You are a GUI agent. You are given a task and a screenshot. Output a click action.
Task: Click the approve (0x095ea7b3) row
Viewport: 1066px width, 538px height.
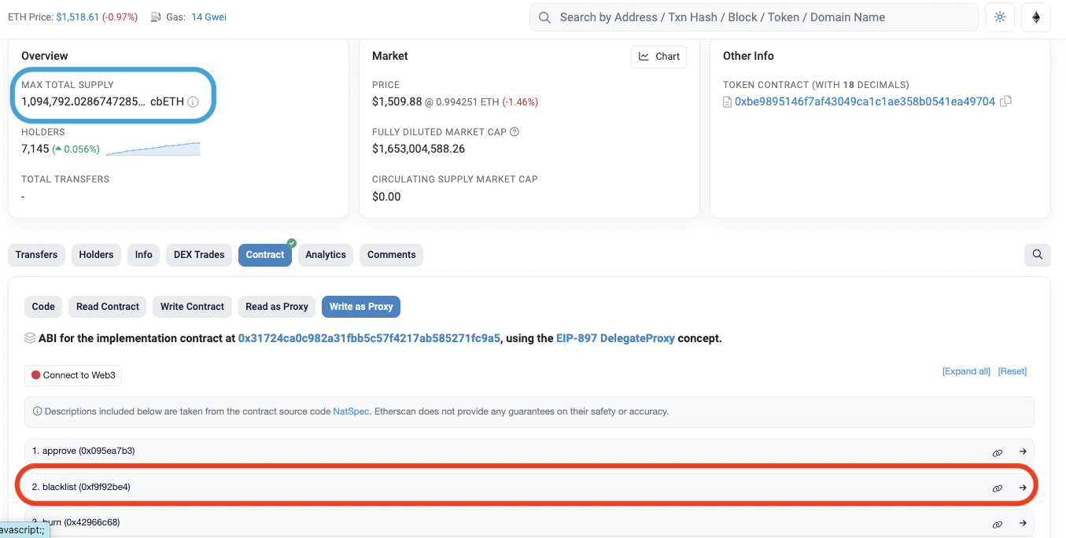(x=529, y=451)
